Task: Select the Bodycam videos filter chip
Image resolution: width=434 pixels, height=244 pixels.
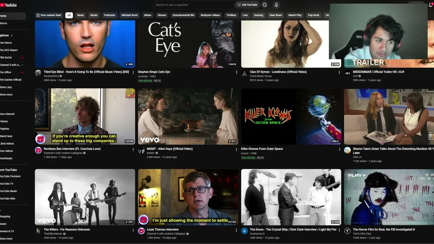Action: pyautogui.click(x=210, y=15)
